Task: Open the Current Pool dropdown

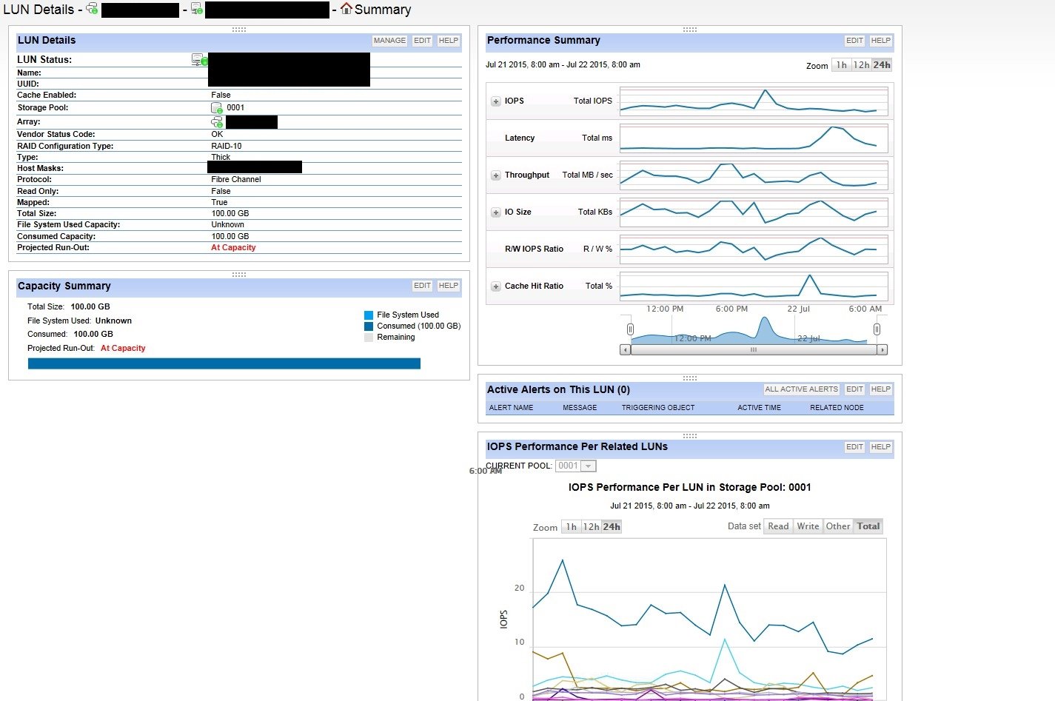Action: point(576,466)
